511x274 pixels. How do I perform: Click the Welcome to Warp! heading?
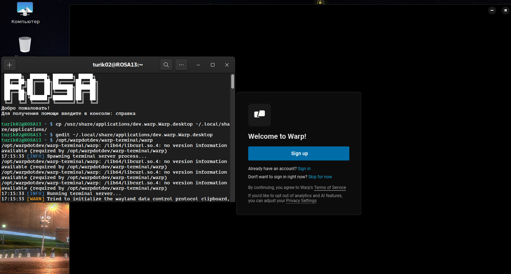(277, 136)
